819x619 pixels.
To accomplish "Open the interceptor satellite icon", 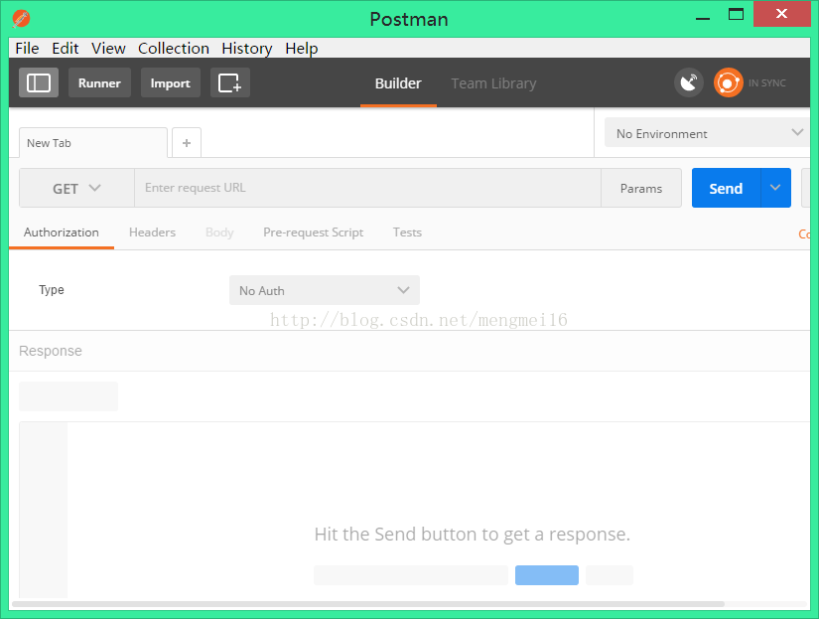I will point(688,82).
